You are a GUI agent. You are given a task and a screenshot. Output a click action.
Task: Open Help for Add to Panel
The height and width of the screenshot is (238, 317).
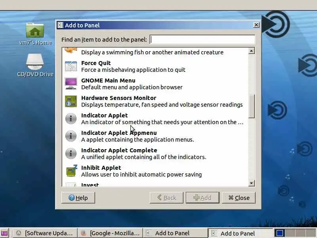coord(78,198)
